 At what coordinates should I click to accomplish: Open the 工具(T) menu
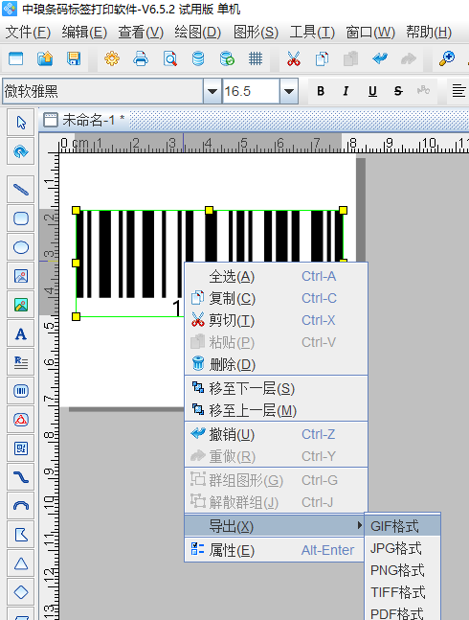[312, 33]
